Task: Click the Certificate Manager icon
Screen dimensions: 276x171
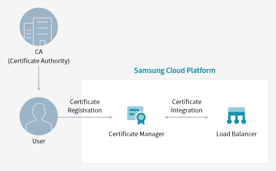Action: click(x=136, y=116)
